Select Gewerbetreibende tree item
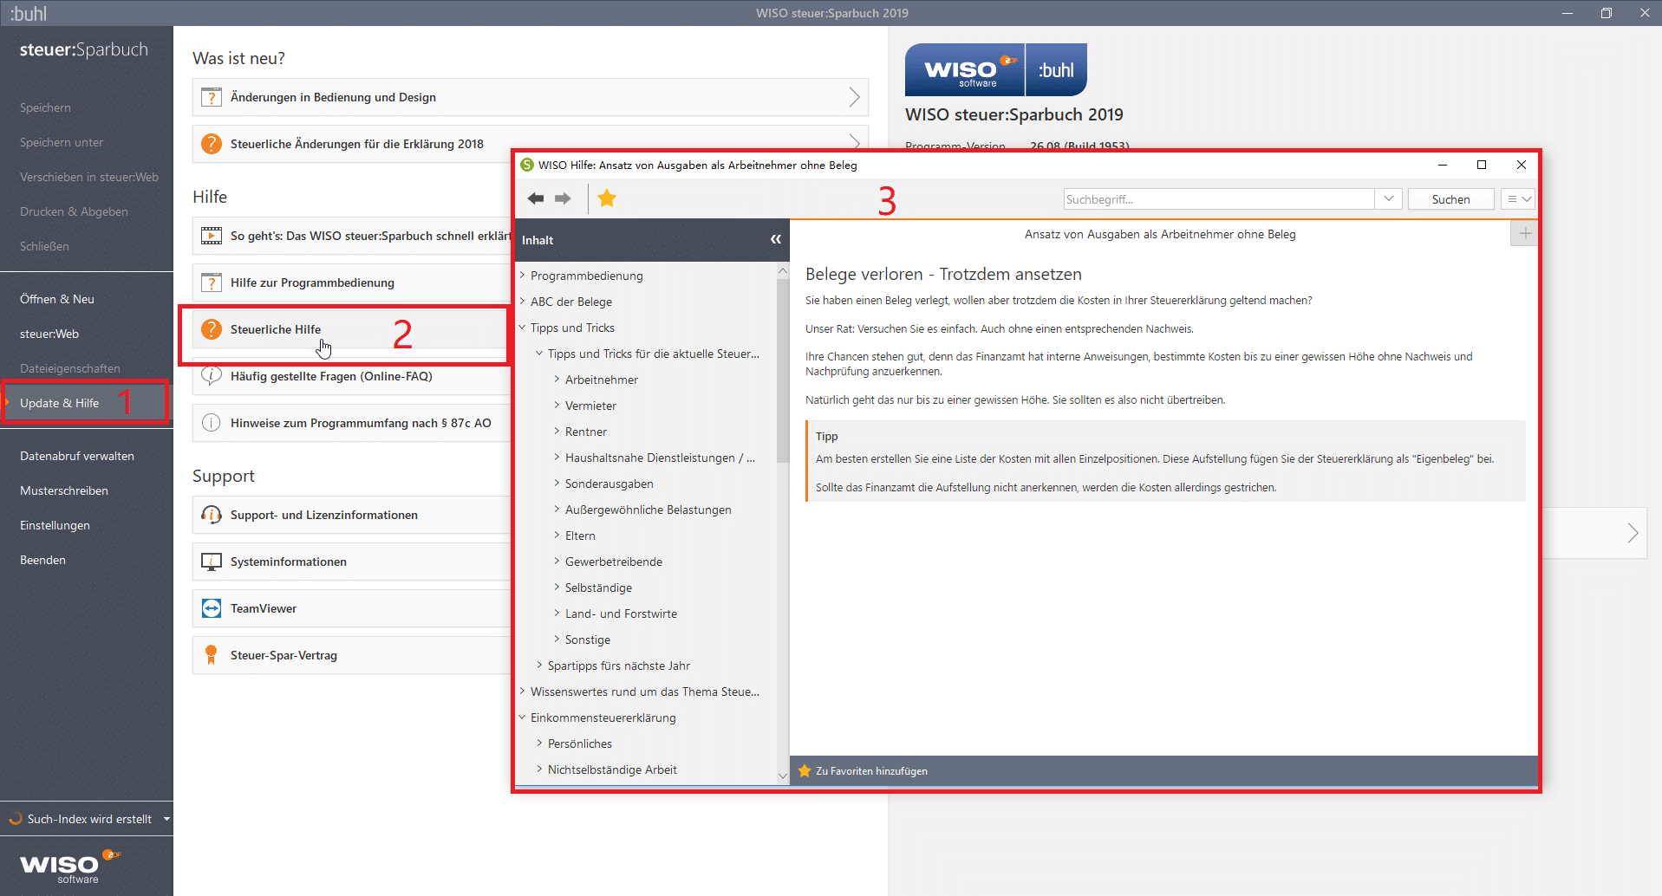The width and height of the screenshot is (1662, 896). pyautogui.click(x=614, y=562)
